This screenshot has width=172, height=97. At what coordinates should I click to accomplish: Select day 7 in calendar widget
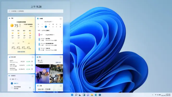click(x=49, y=27)
